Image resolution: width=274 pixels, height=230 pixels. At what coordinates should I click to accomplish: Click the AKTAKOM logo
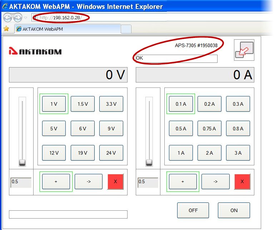point(35,51)
